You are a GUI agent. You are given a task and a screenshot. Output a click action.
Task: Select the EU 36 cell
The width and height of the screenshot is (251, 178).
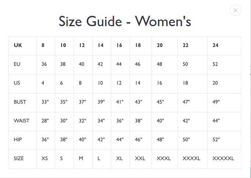click(44, 64)
